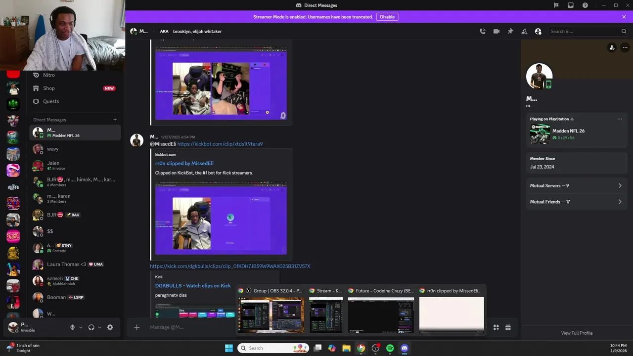This screenshot has width=633, height=356.
Task: Create a new DM with plus icon
Action: pos(115,120)
